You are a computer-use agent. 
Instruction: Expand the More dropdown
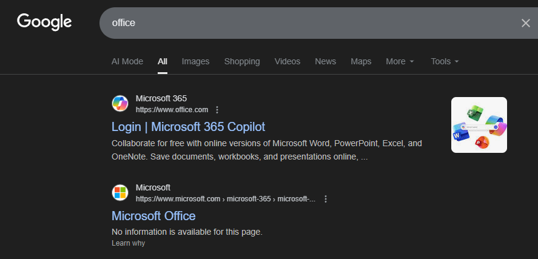(400, 61)
